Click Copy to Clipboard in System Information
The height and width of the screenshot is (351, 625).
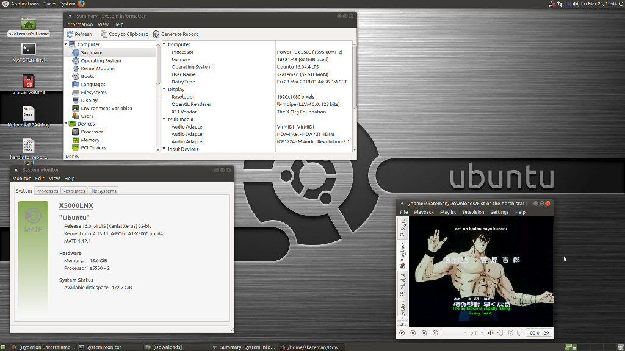click(125, 34)
